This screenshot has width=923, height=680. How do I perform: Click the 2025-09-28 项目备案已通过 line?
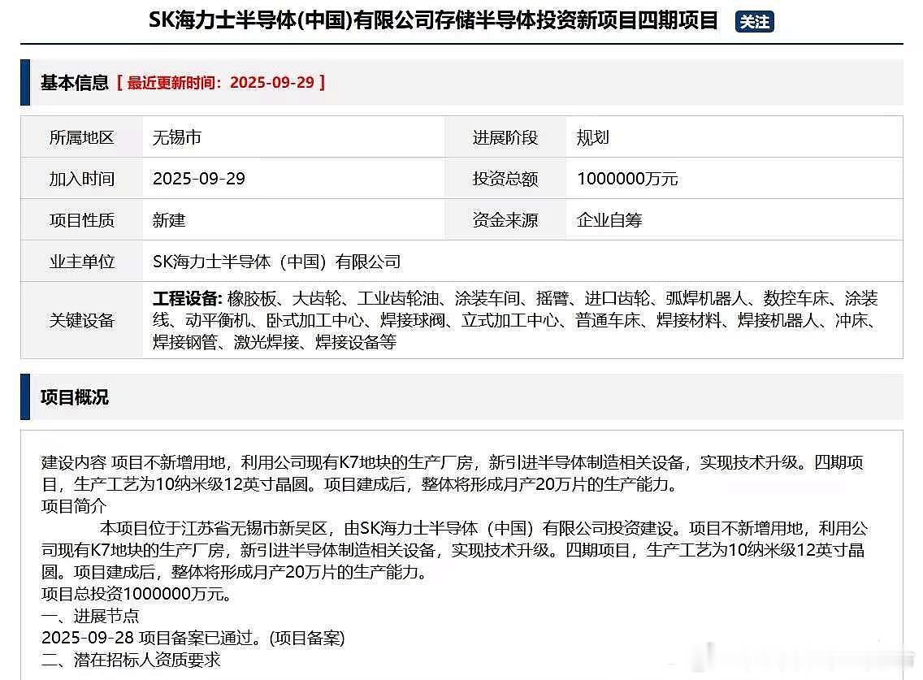pyautogui.click(x=193, y=638)
